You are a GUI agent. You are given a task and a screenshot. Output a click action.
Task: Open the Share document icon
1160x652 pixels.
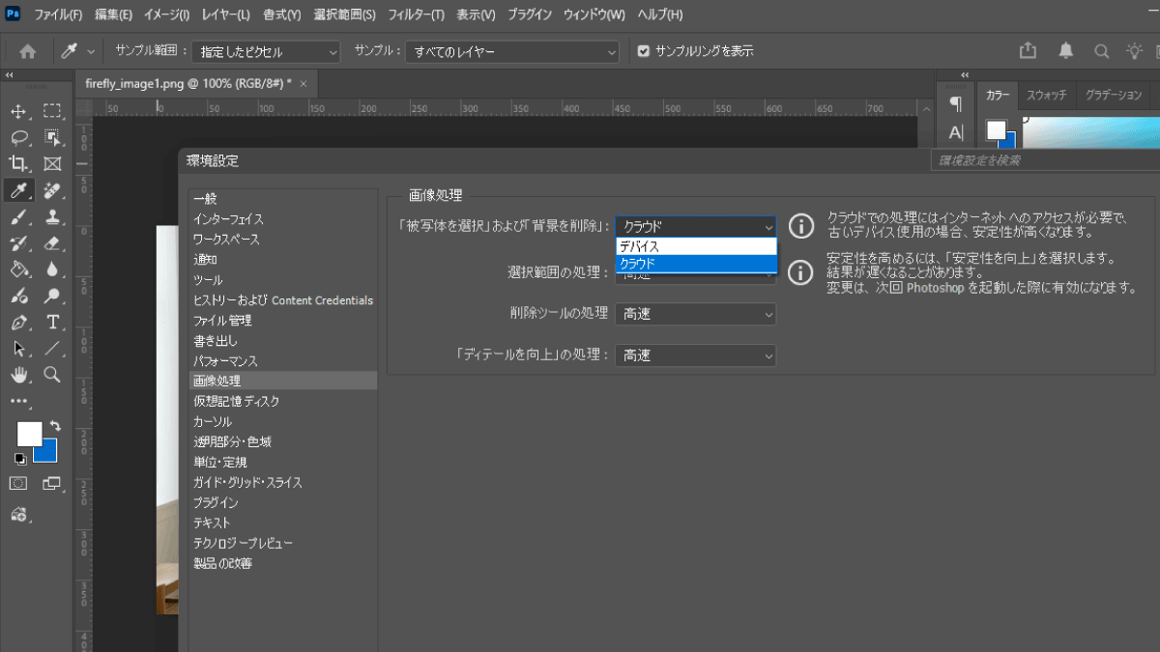point(1028,50)
